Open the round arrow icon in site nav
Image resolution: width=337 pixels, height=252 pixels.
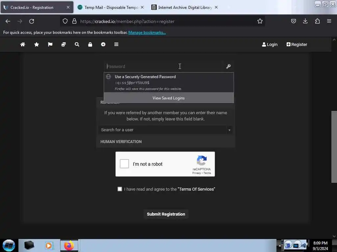[x=103, y=44]
